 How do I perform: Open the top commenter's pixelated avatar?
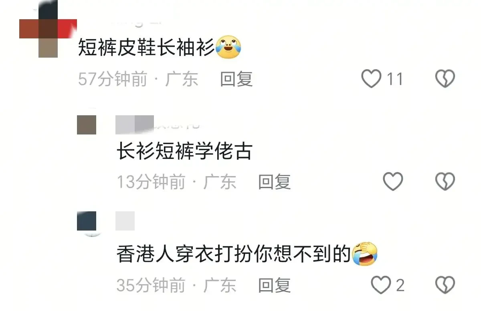tap(48, 29)
